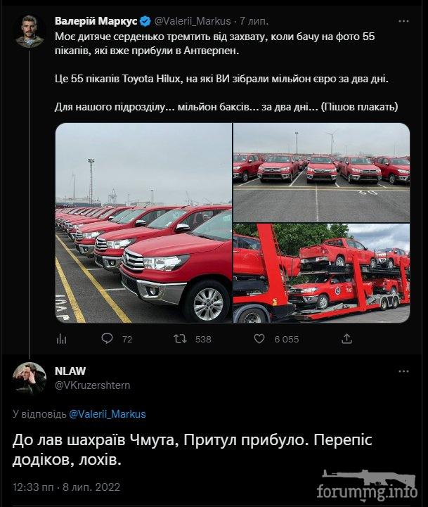Image resolution: width=428 pixels, height=507 pixels.
Task: Open the NLAW display name
Action: tap(70, 371)
